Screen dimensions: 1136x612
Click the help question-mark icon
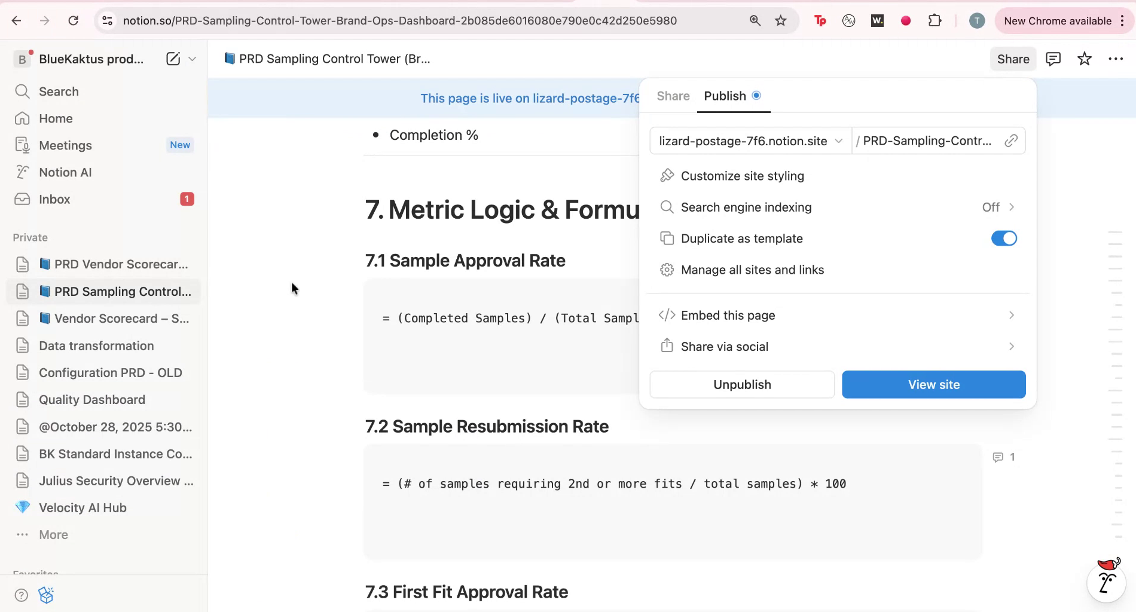click(x=21, y=595)
